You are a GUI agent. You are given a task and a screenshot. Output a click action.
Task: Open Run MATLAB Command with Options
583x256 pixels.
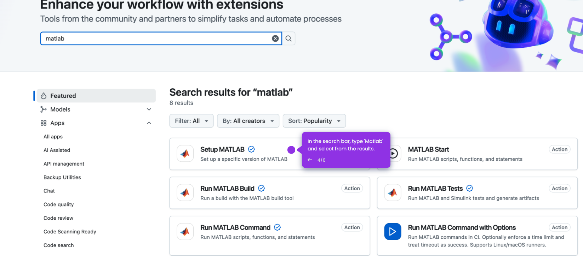pos(462,227)
